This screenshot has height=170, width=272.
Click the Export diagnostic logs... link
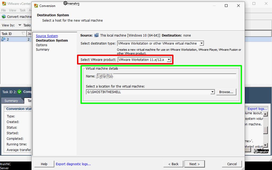pos(73,164)
